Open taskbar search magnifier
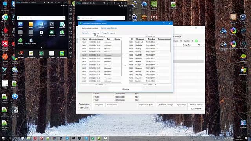The width and height of the screenshot is (251, 141). 9,138
